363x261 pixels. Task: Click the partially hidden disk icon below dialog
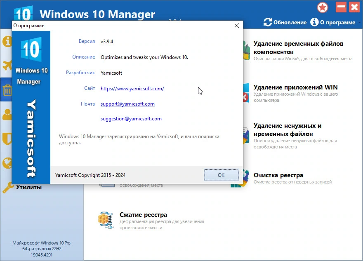click(x=107, y=185)
